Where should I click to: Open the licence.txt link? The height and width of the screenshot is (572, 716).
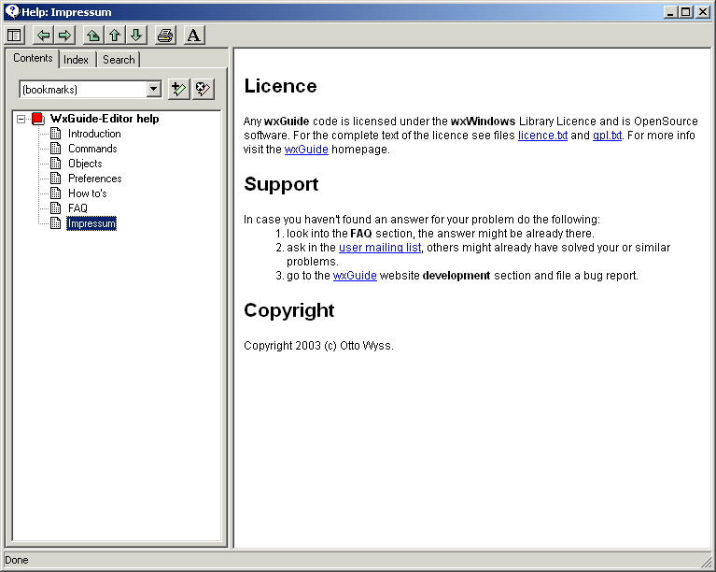point(542,136)
